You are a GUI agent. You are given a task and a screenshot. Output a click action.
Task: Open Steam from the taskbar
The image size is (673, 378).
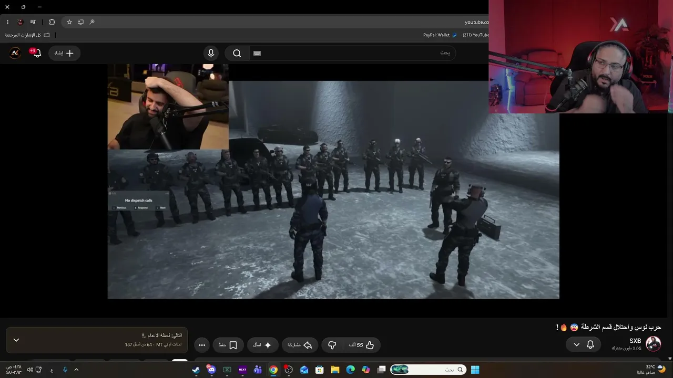click(196, 370)
